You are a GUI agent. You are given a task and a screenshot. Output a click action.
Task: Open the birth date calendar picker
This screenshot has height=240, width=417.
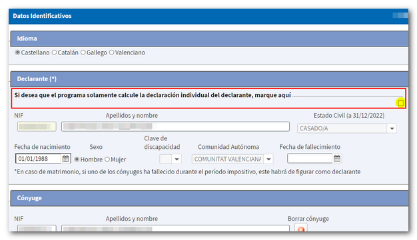tap(65, 159)
